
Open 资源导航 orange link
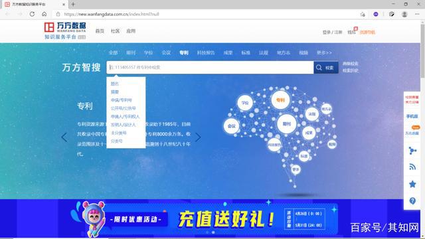(x=367, y=32)
